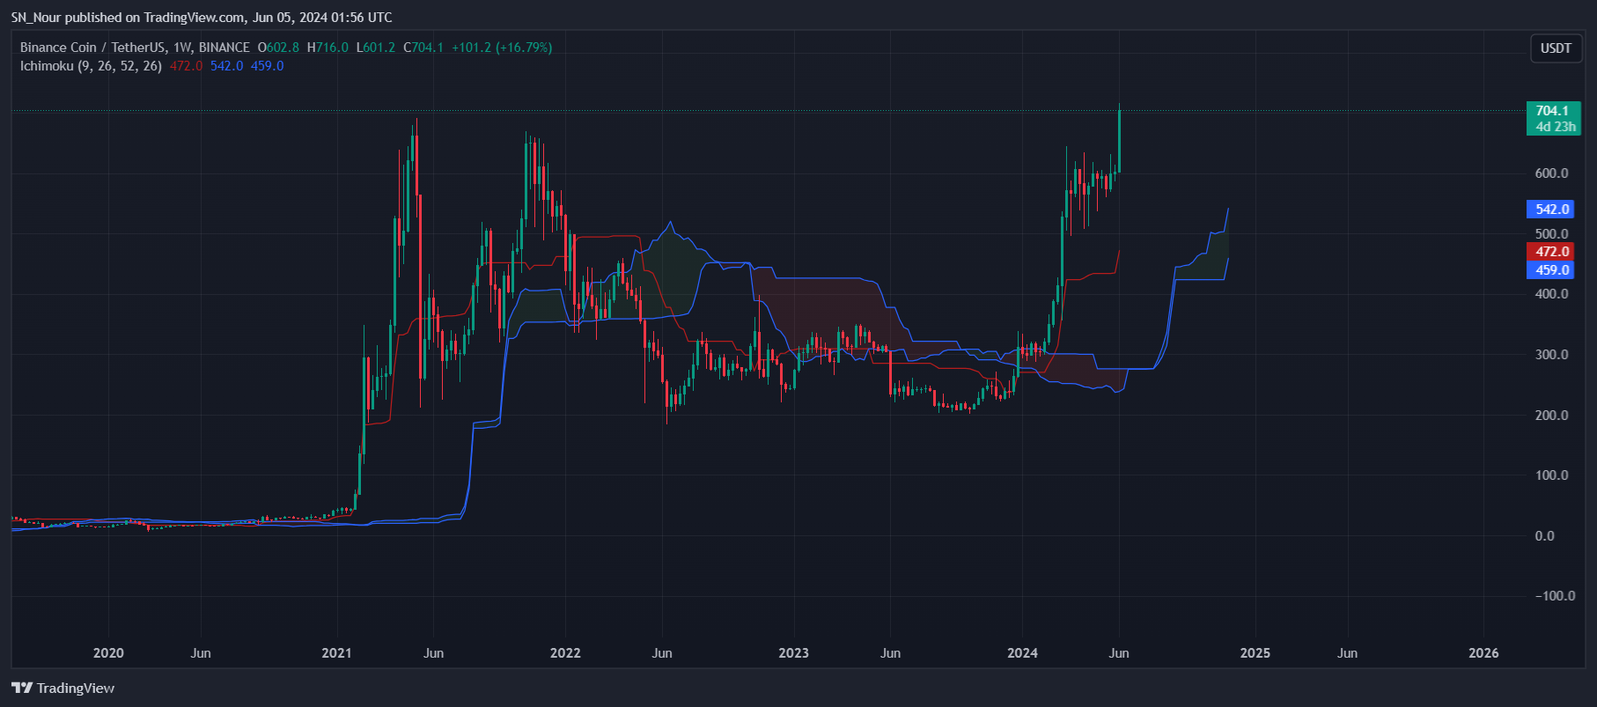The image size is (1597, 707).
Task: Click the 100.0 price axis value
Action: tap(1551, 475)
